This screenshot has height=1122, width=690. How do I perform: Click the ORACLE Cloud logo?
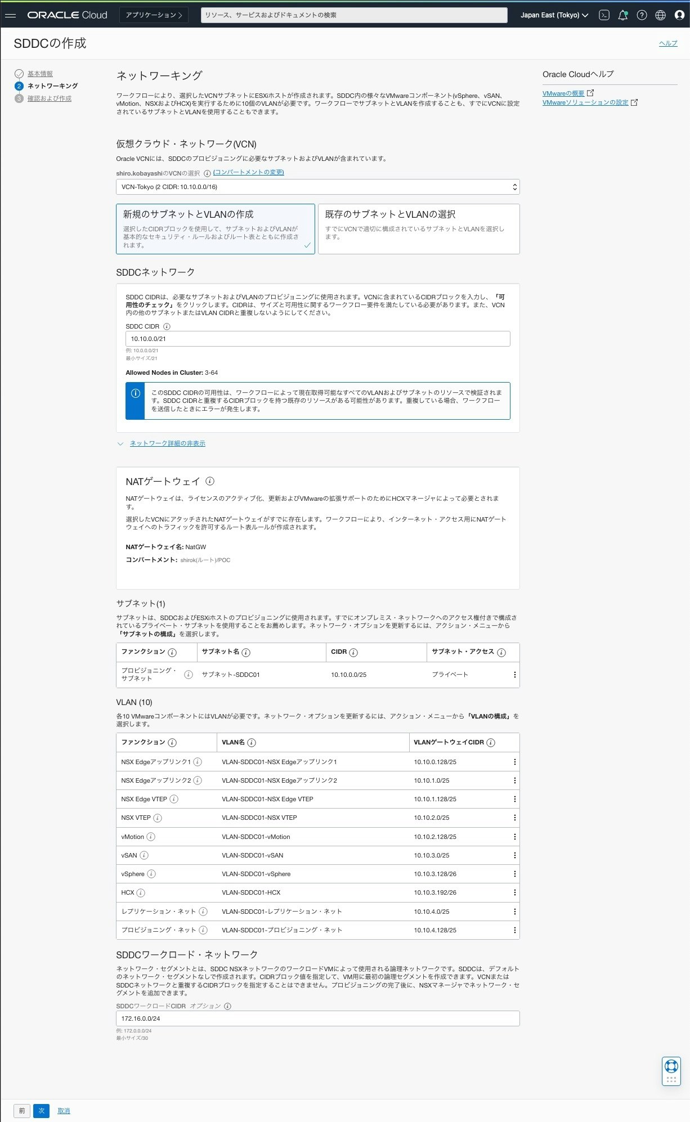pyautogui.click(x=67, y=15)
